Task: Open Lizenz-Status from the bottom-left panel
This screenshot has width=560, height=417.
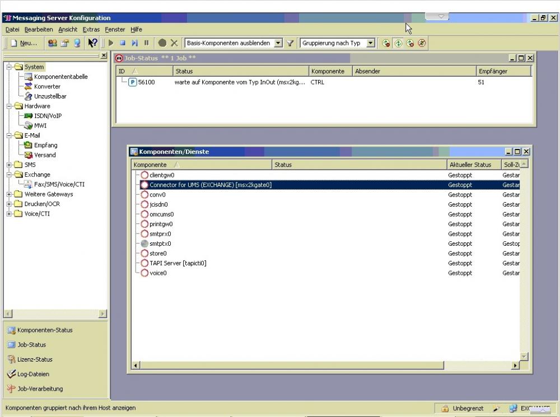Action: point(35,359)
